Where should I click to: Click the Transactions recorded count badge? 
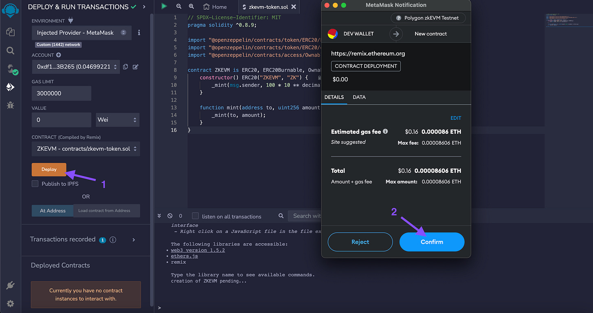click(103, 240)
